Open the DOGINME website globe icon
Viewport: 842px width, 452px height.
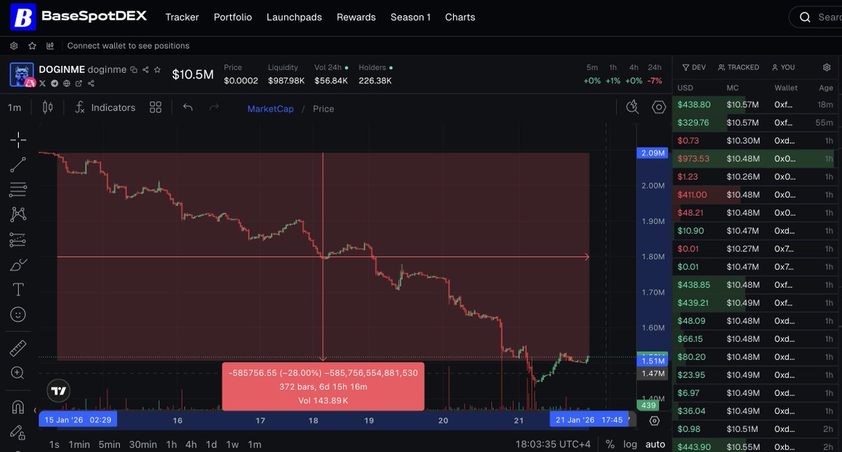click(x=66, y=84)
